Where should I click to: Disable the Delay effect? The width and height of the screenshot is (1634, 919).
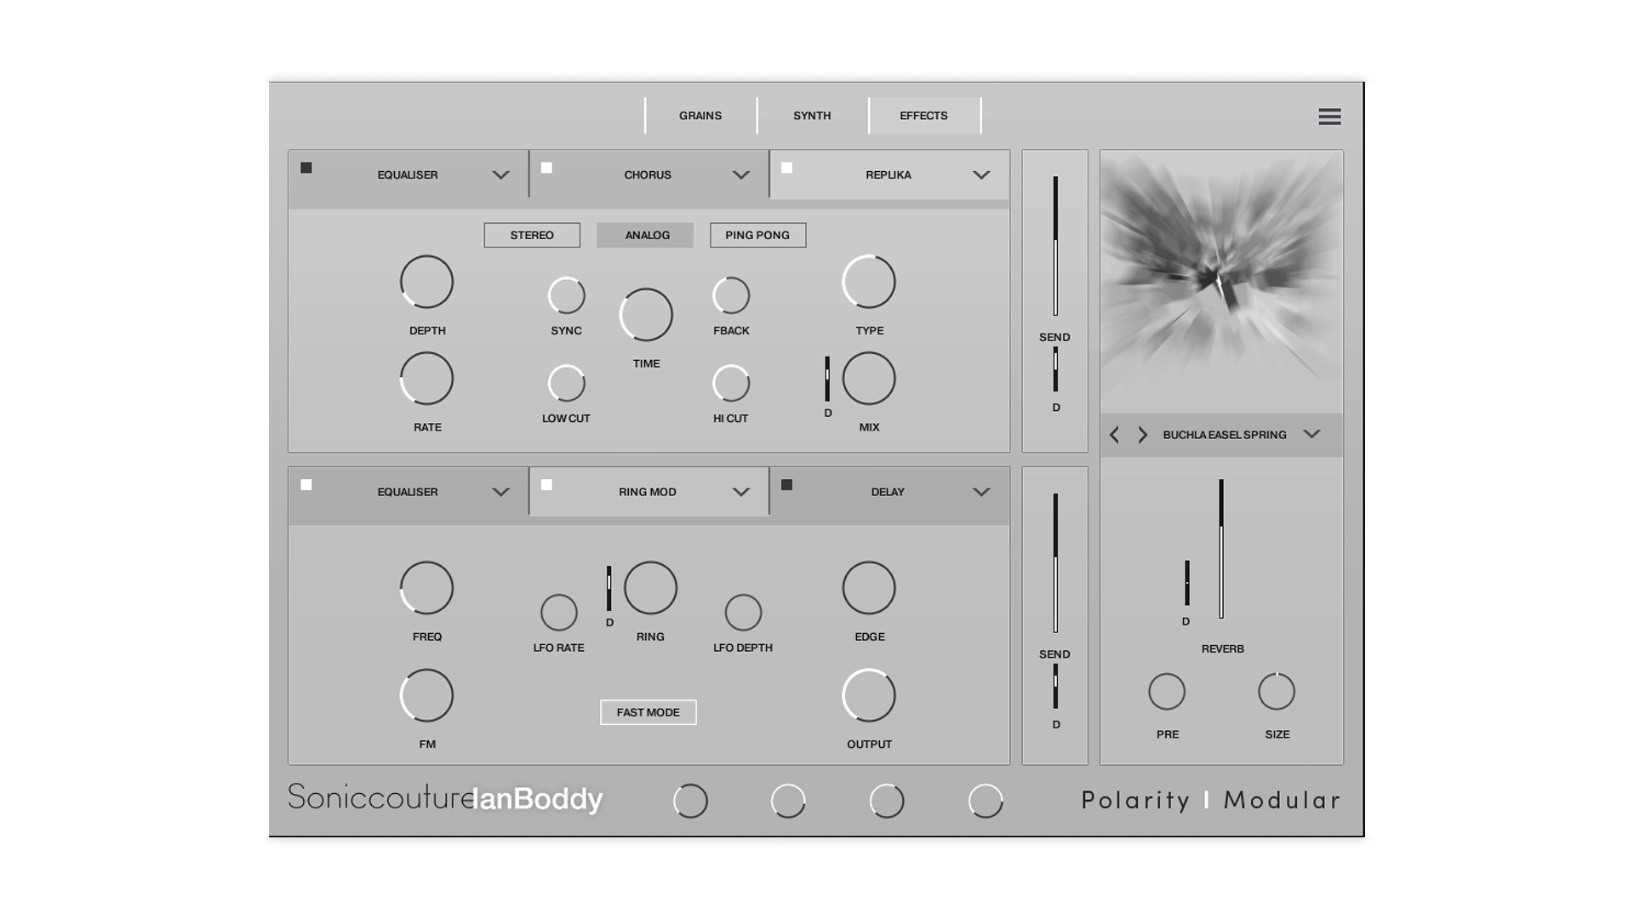tap(786, 484)
